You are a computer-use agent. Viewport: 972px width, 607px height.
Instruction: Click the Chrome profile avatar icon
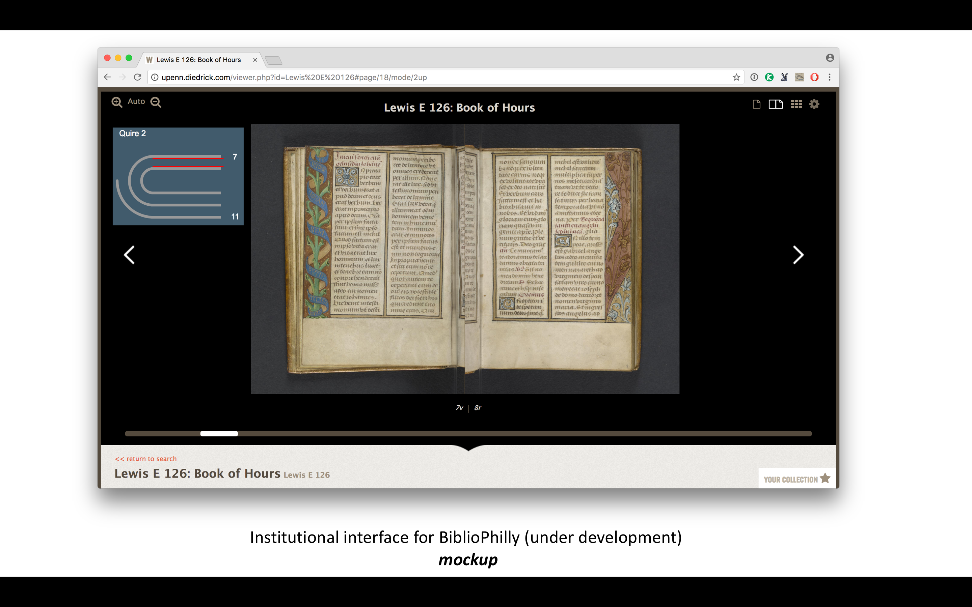point(830,58)
